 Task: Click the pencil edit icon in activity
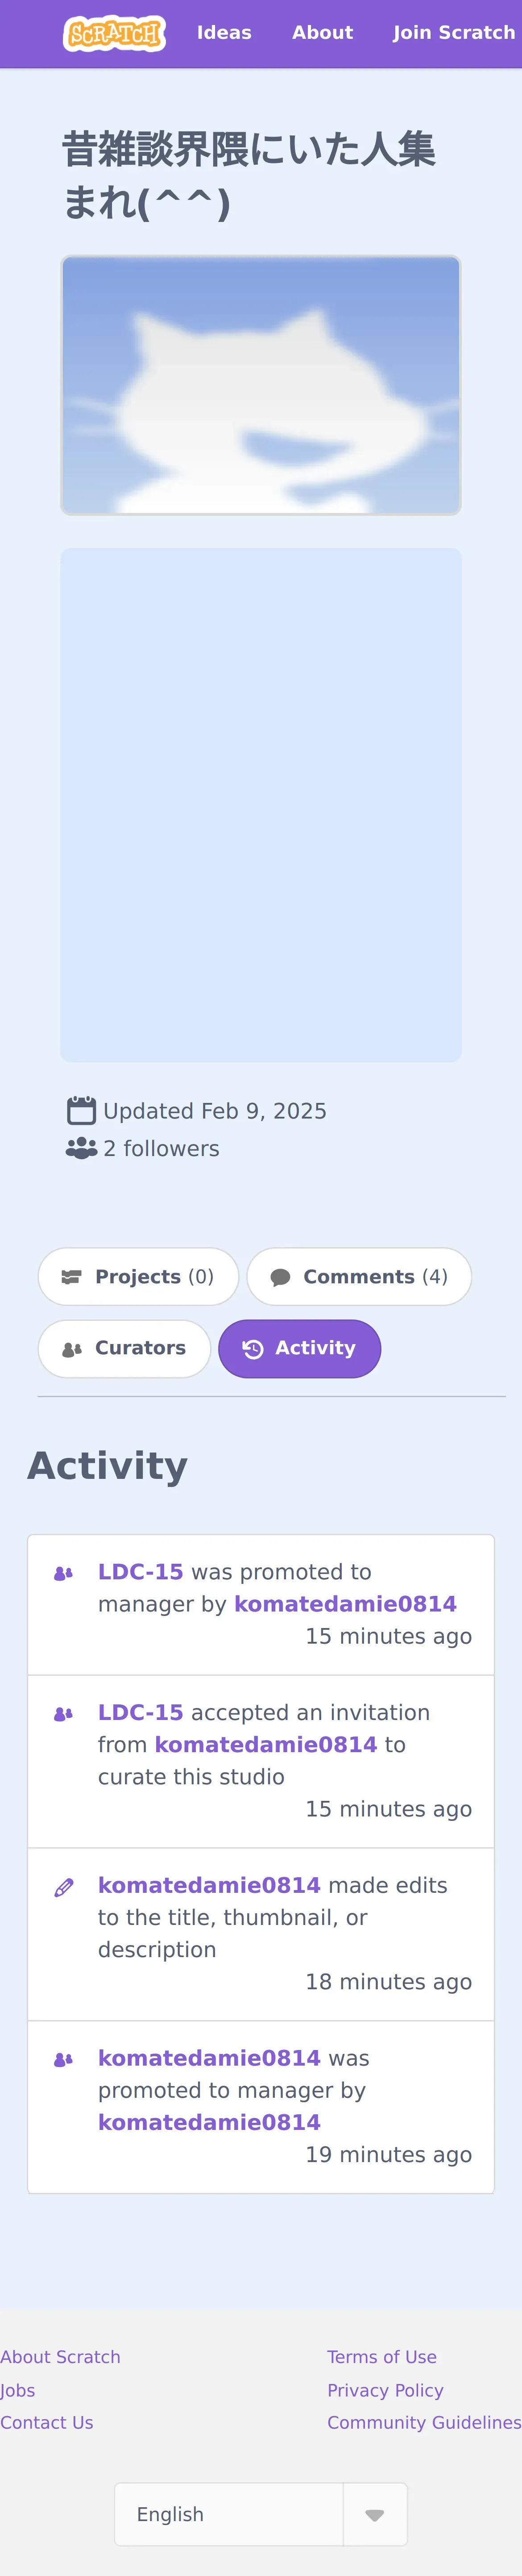pos(64,1887)
